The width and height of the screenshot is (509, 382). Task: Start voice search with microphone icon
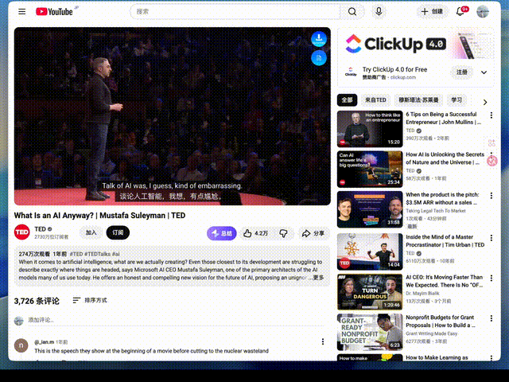379,12
